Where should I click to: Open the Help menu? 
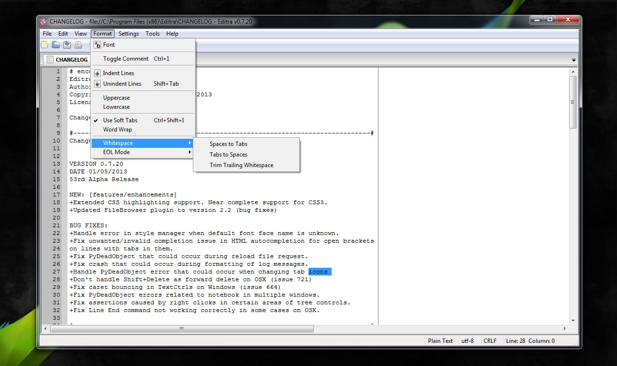172,34
